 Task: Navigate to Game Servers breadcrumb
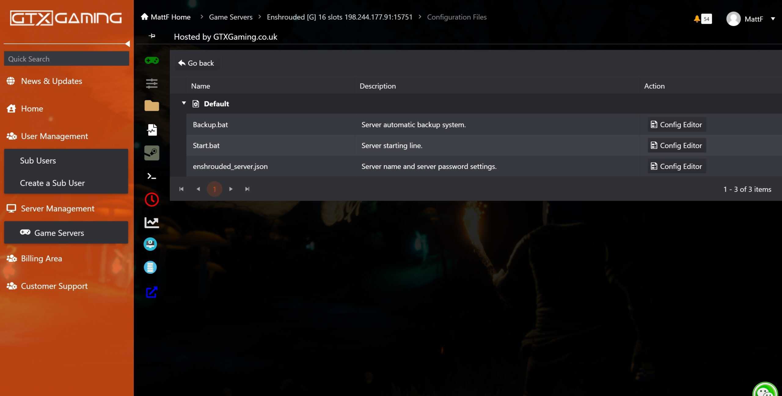[x=230, y=17]
